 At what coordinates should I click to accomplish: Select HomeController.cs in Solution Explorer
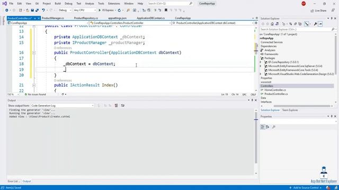tap(275, 90)
